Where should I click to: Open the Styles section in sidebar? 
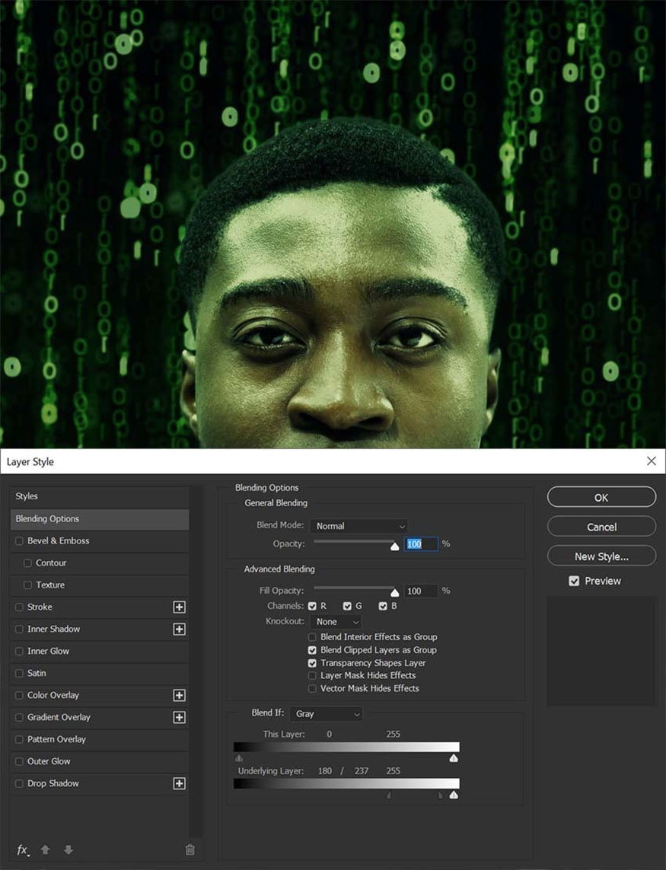99,496
